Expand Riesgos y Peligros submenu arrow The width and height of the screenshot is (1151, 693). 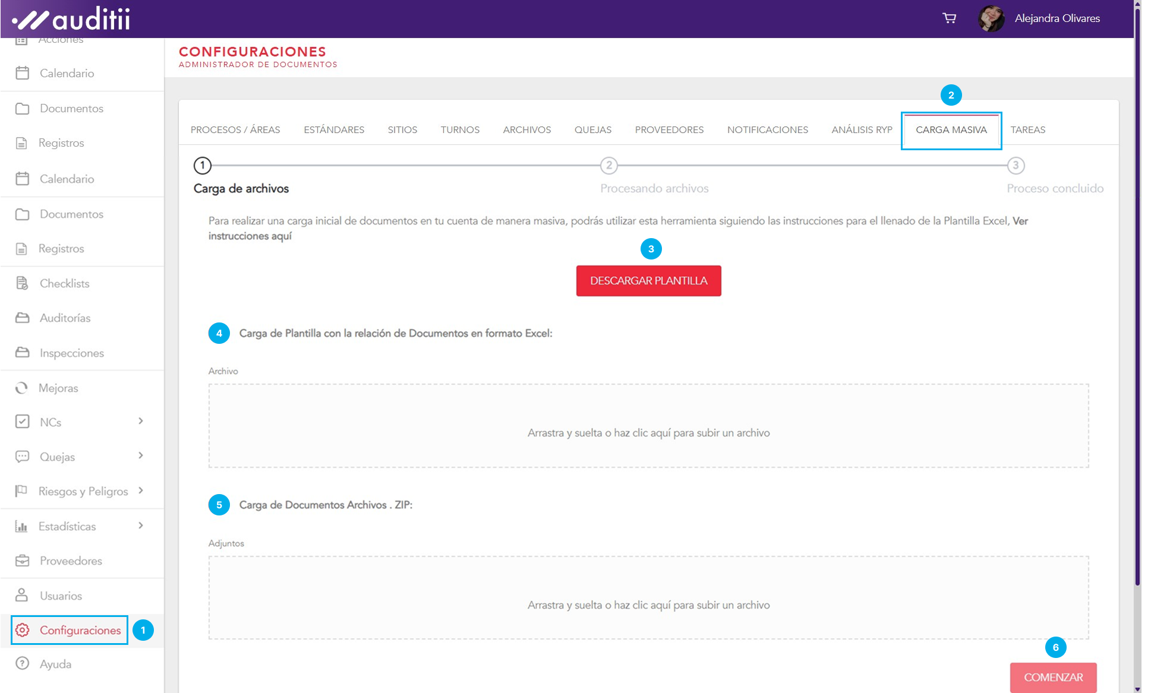[x=141, y=491]
